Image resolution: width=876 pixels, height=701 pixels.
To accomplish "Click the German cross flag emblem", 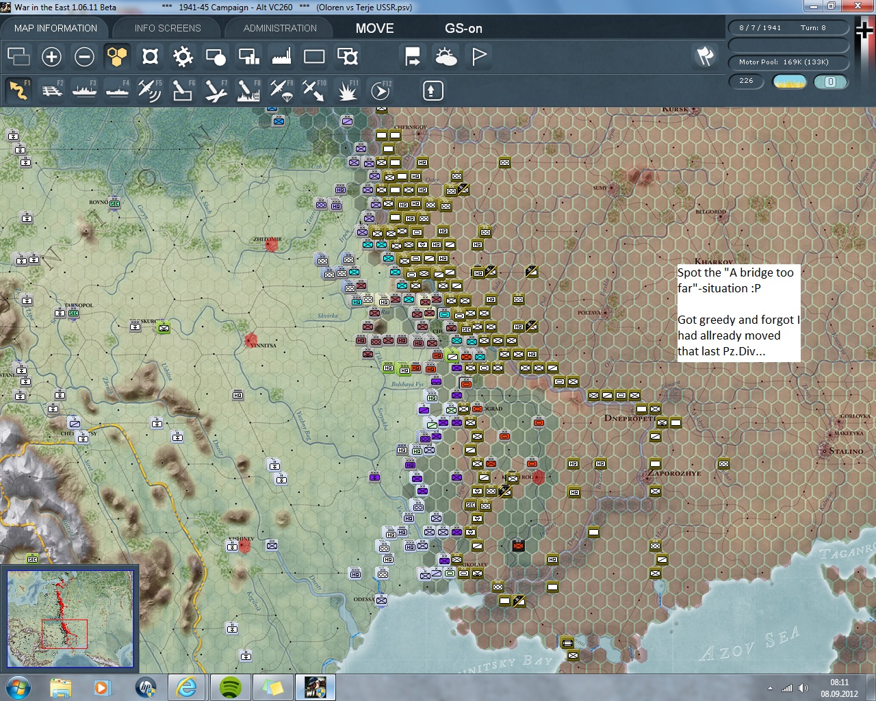I will point(864,31).
